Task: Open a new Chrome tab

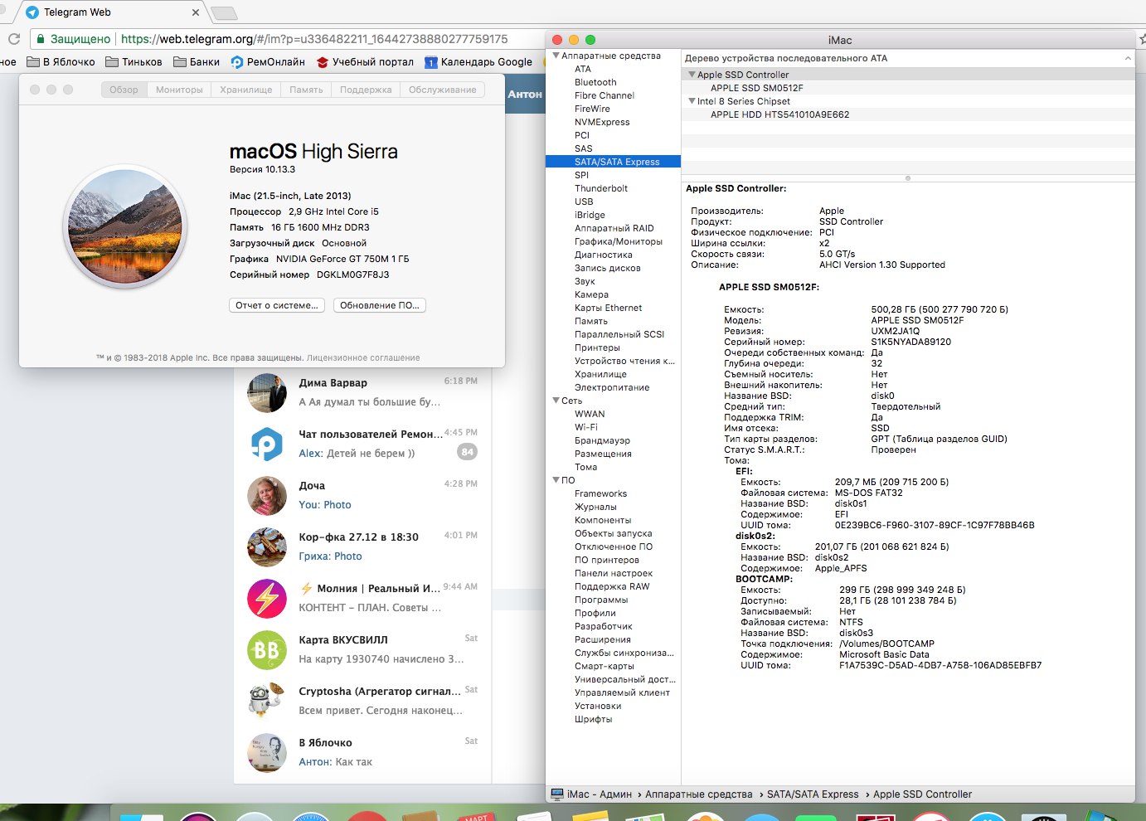Action: (224, 12)
